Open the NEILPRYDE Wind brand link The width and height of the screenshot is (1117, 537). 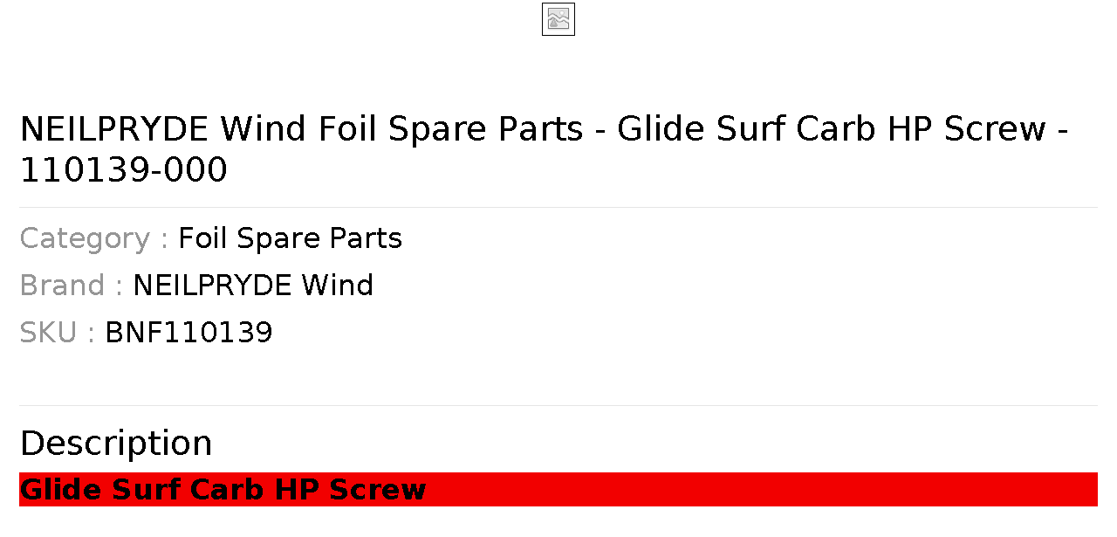(253, 286)
